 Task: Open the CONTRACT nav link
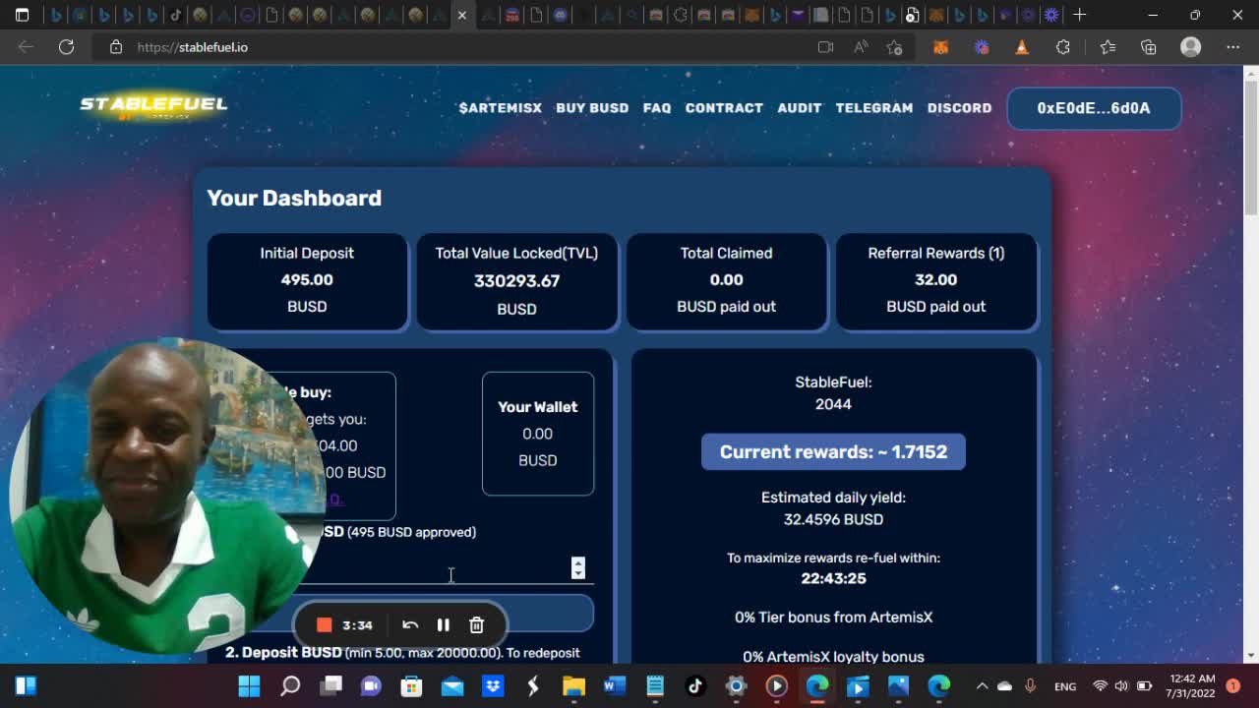click(724, 108)
